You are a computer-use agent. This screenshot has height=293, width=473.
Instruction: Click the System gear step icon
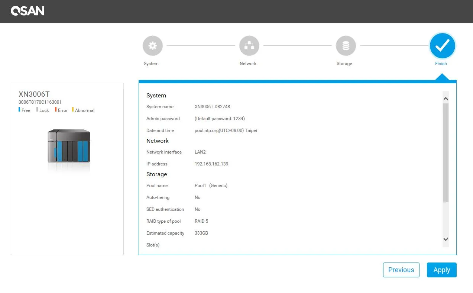coord(152,46)
